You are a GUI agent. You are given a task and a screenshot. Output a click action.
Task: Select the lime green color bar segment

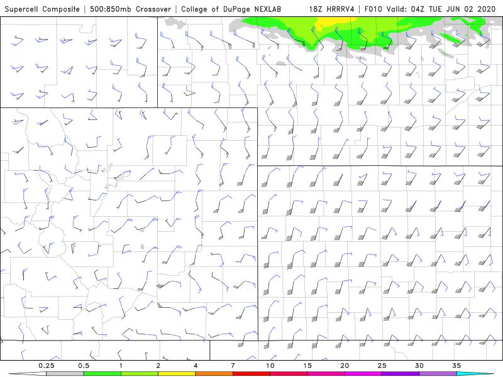click(x=140, y=374)
